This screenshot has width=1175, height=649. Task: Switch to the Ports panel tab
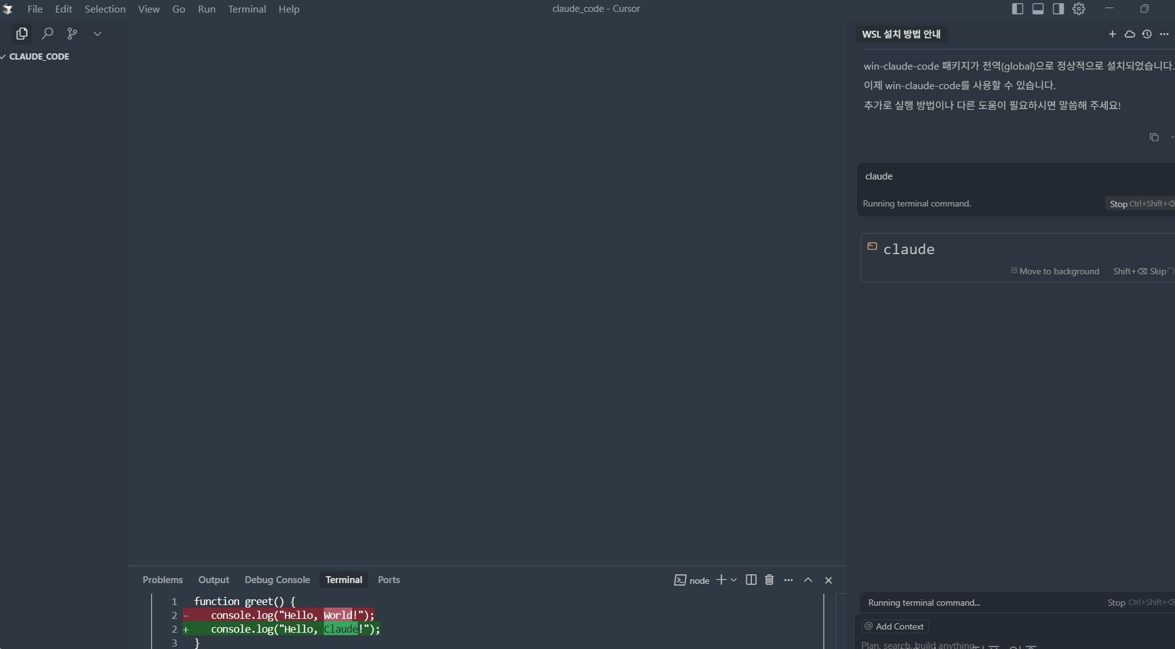tap(389, 580)
